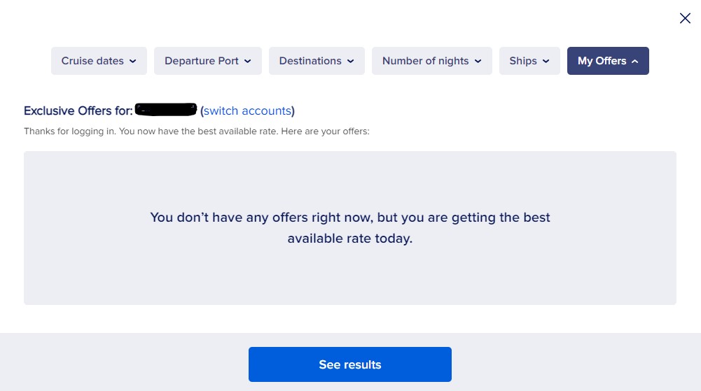Click the Exclusive Offers for heading
The height and width of the screenshot is (391, 701).
click(78, 111)
